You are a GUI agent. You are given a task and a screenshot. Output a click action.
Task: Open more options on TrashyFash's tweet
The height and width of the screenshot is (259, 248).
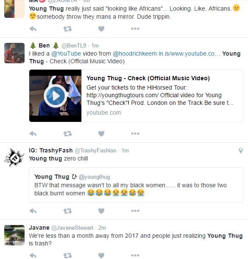tap(135, 211)
